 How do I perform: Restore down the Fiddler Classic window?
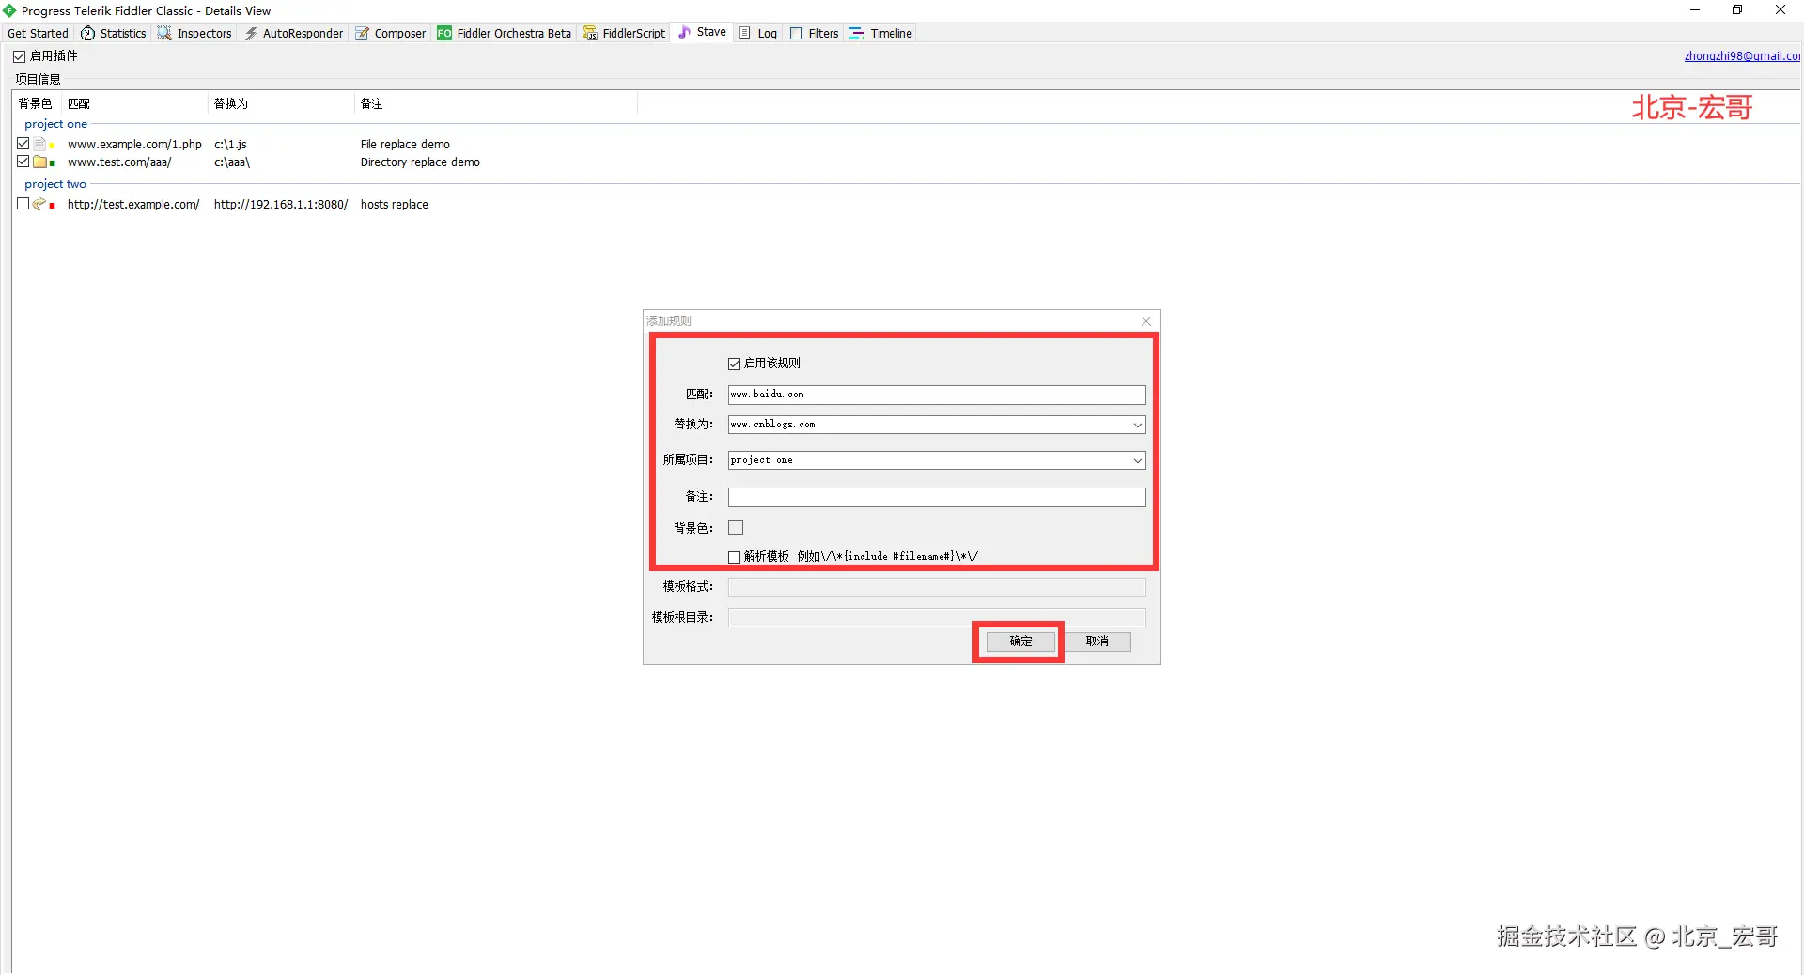[1737, 10]
